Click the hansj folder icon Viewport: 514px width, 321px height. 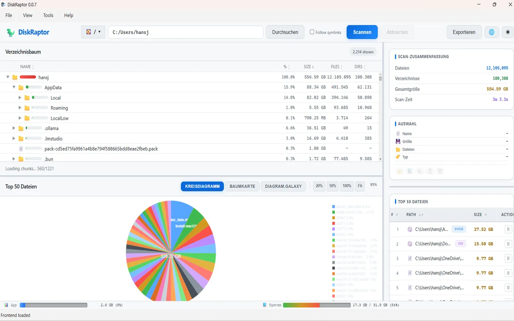click(x=15, y=77)
